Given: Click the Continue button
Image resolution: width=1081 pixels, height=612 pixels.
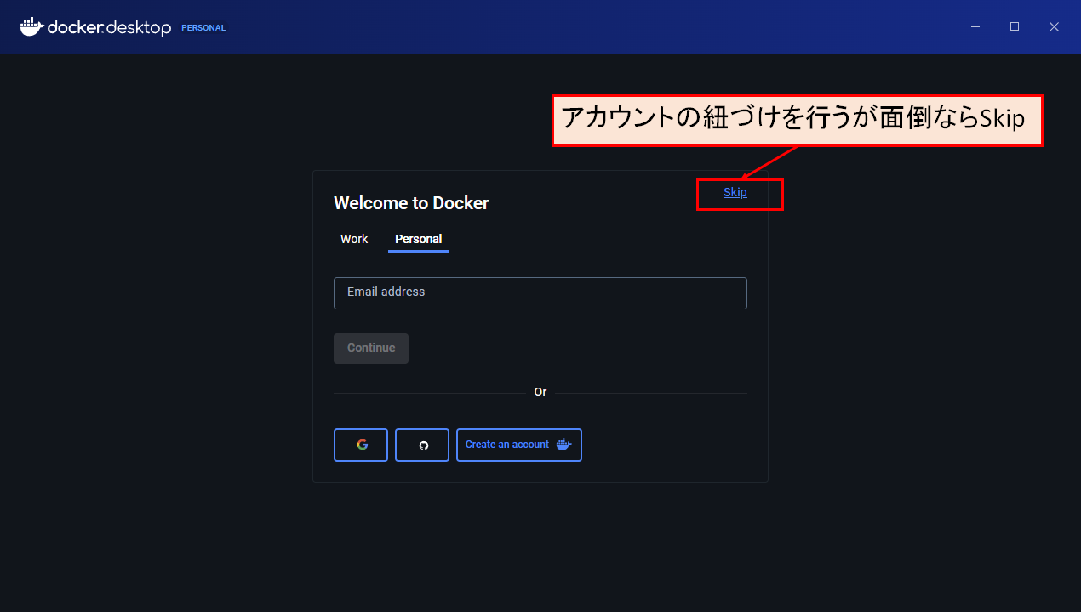Looking at the screenshot, I should pyautogui.click(x=371, y=348).
